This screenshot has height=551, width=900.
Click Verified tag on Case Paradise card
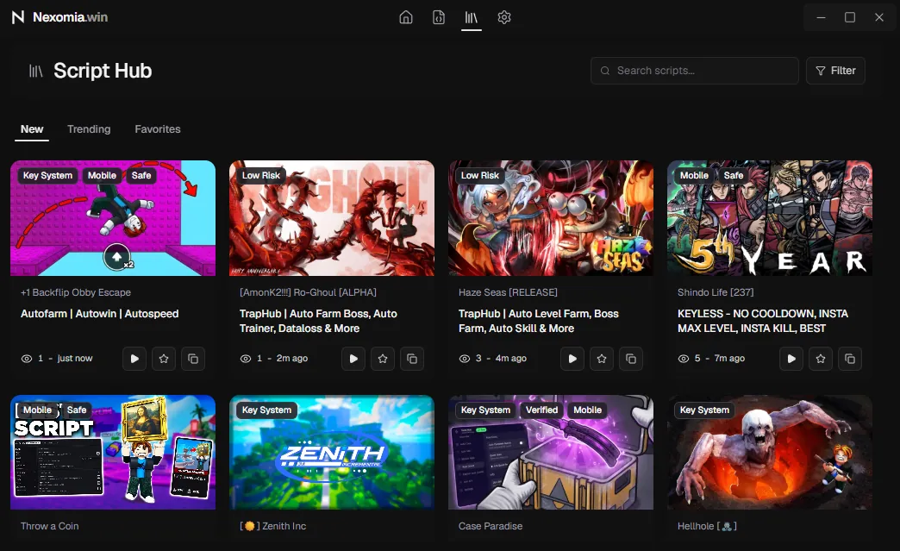click(x=542, y=410)
